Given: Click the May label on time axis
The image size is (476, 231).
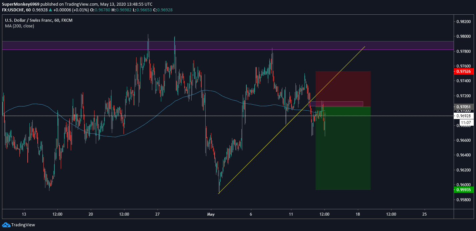Looking at the screenshot, I should pos(210,214).
